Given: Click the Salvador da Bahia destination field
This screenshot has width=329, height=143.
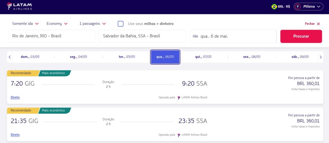Looking at the screenshot, I should [142, 36].
